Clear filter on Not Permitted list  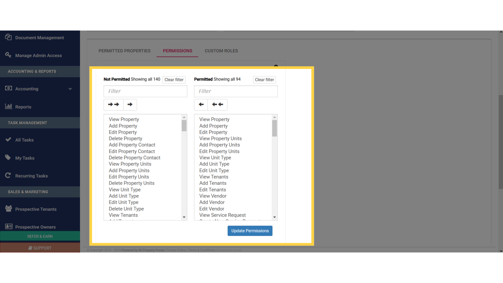pyautogui.click(x=174, y=80)
